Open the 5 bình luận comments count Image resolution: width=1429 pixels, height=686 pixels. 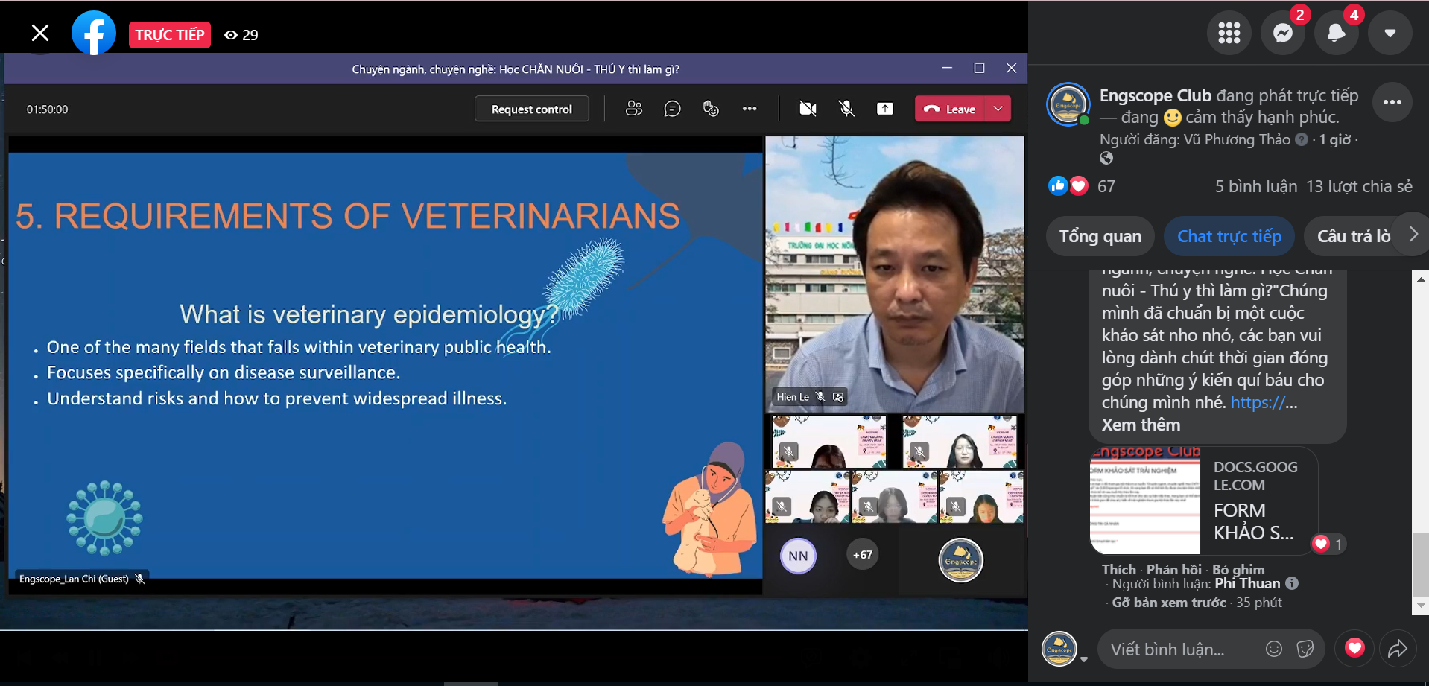[1255, 186]
